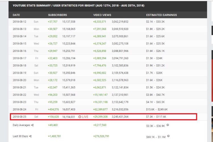This screenshot has width=213, height=142.
Task: Click Last 30 Days label
Action: pyautogui.click(x=20, y=136)
